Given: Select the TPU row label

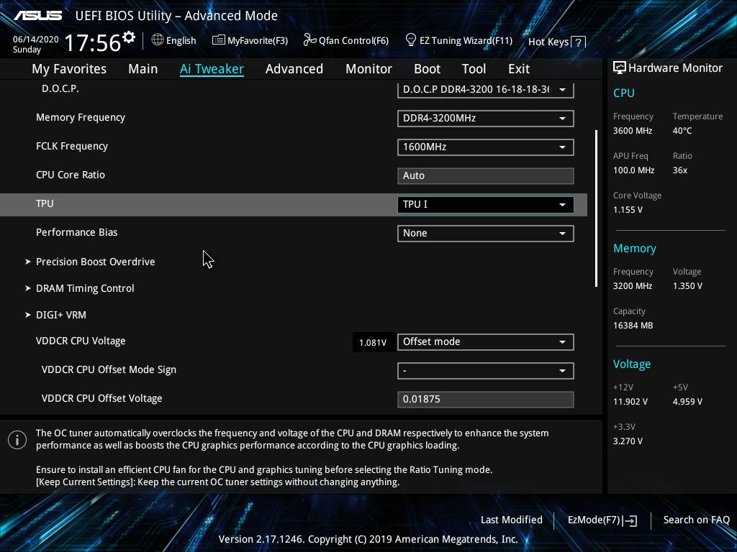Looking at the screenshot, I should click(x=45, y=203).
